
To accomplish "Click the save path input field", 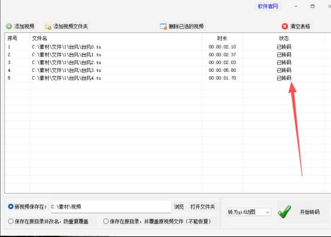I will (x=111, y=206).
